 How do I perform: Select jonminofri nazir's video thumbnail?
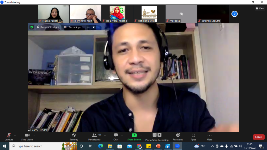point(86,14)
